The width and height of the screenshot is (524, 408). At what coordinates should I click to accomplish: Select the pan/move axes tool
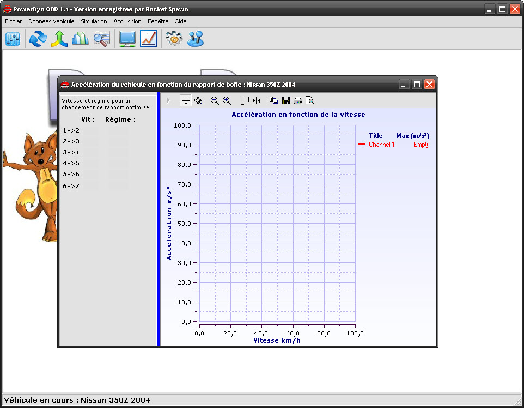click(x=186, y=100)
